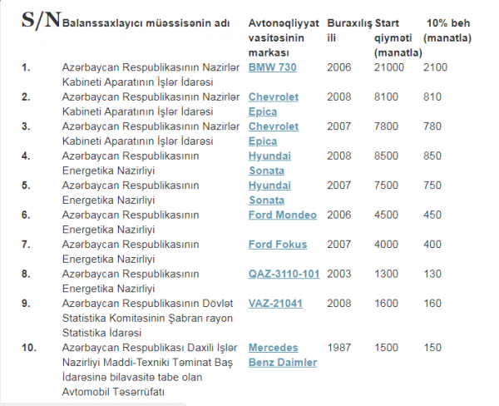Click the 10% beh column header
The width and height of the screenshot is (499, 406).
pos(447,31)
